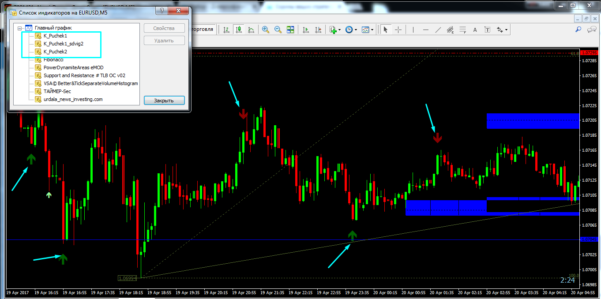Screen dimensions: 601x299
Task: Select K_Puchek1_sdvig2 in indicator list
Action: (x=63, y=44)
